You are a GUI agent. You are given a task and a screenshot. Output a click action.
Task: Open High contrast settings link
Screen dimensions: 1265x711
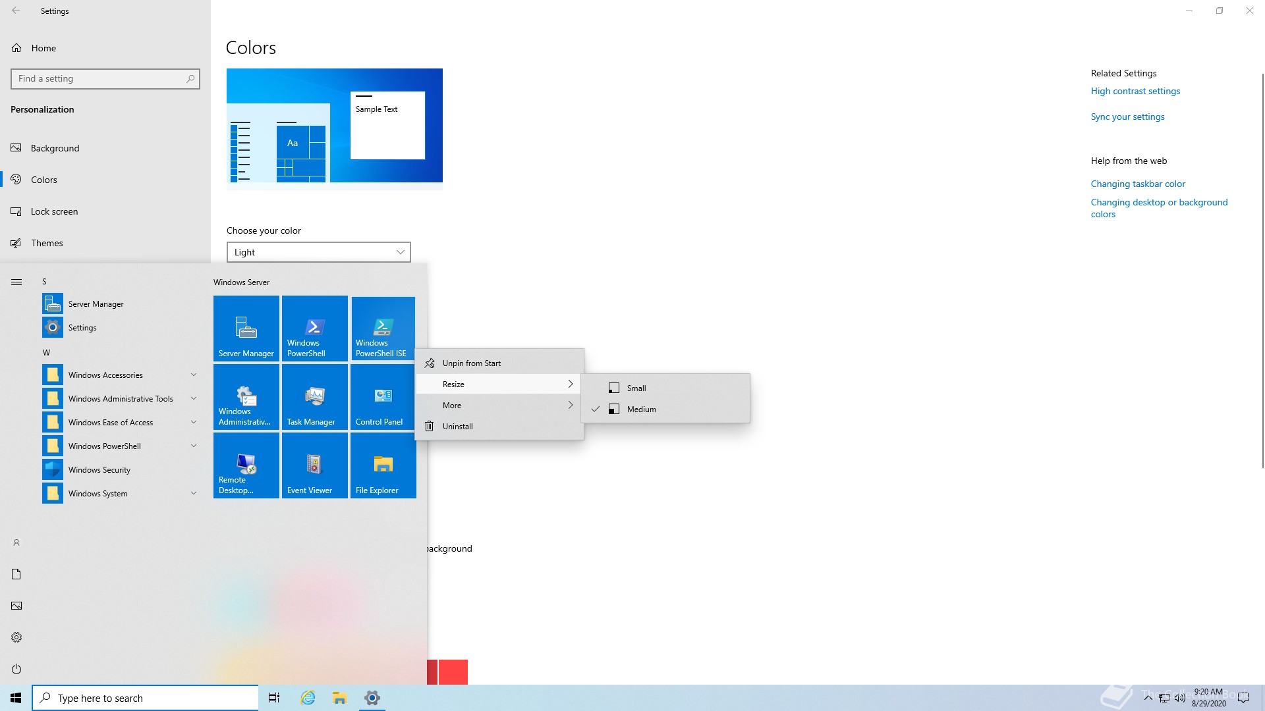click(x=1135, y=91)
